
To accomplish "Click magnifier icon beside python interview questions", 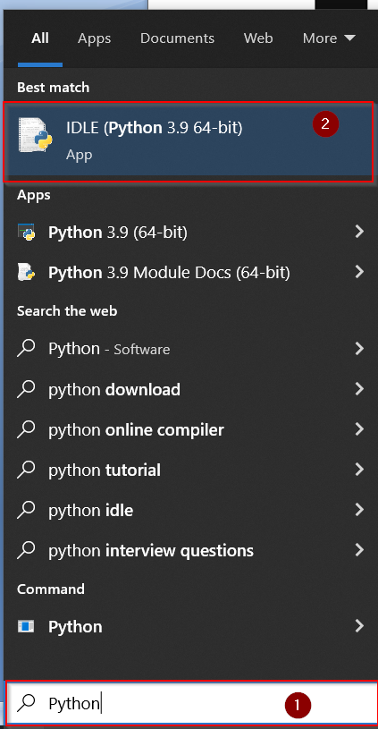I will (26, 550).
